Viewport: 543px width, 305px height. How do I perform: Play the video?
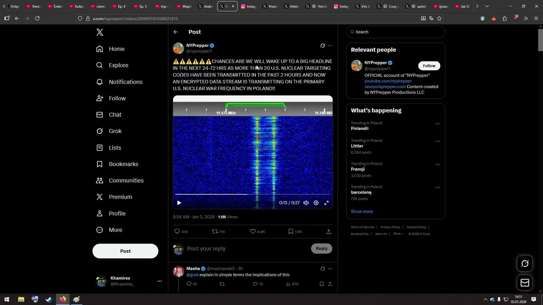[x=179, y=203]
